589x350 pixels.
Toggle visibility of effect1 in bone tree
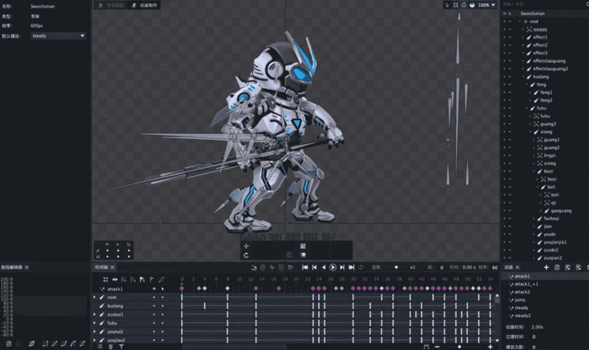click(x=504, y=37)
